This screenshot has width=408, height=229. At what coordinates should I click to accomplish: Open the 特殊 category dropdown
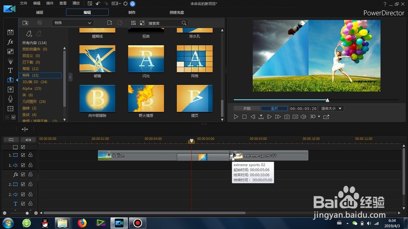pyautogui.click(x=73, y=23)
